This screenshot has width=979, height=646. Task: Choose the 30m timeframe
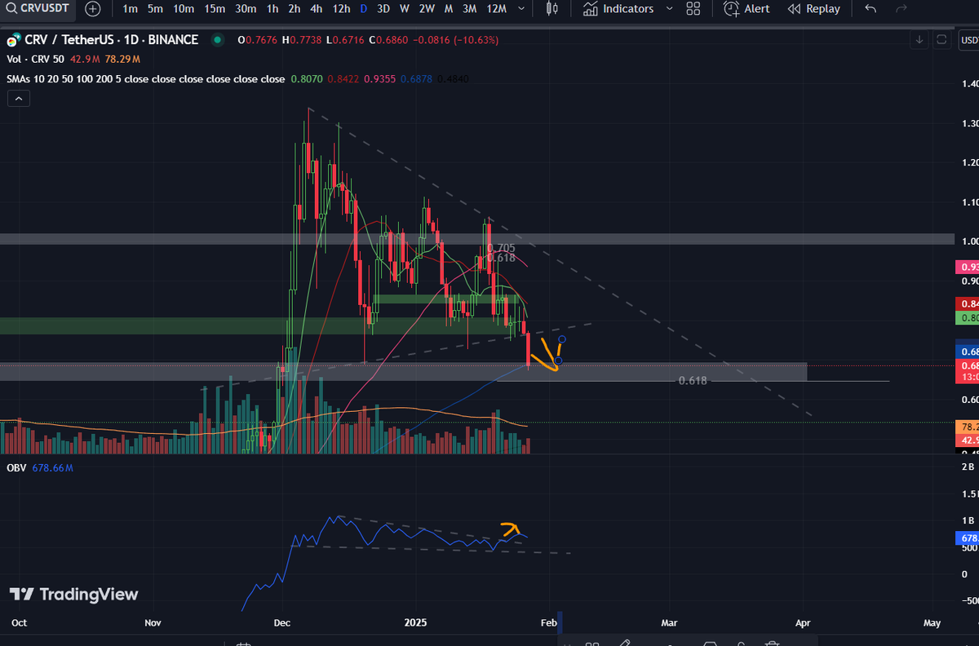(x=246, y=9)
